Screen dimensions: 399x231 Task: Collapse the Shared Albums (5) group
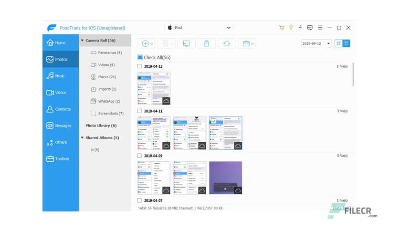point(82,137)
